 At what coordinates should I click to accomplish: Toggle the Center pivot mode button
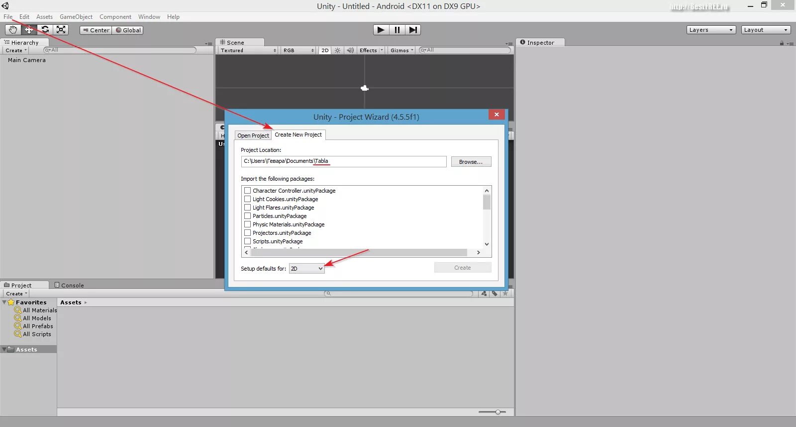tap(96, 30)
